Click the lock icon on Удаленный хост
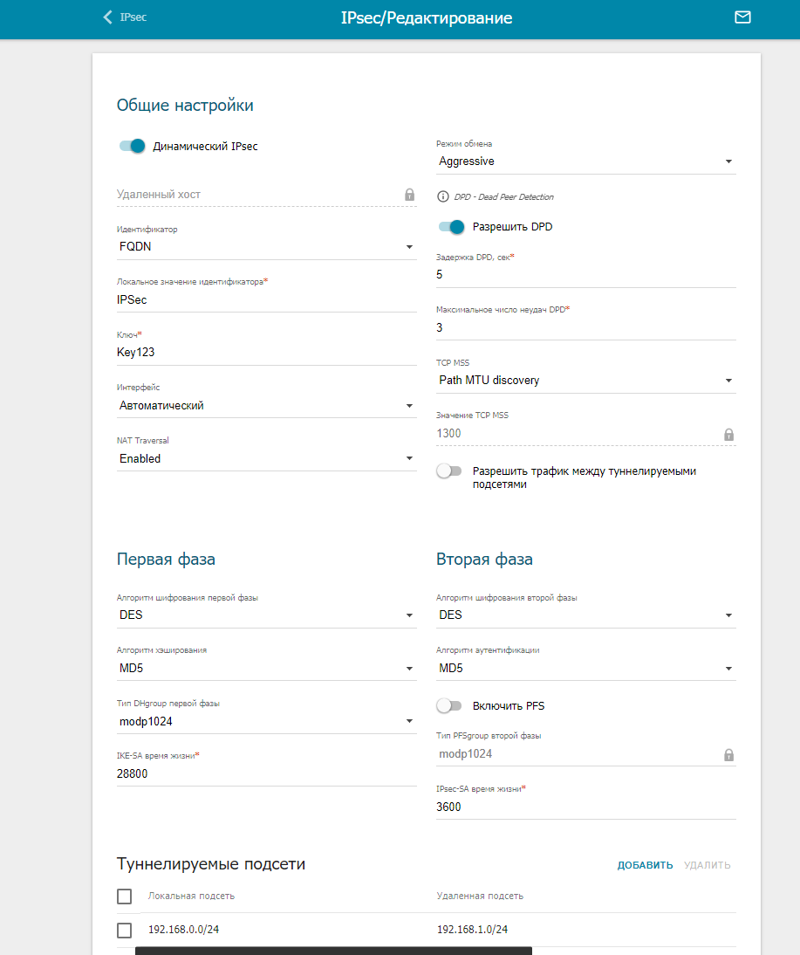 (409, 195)
